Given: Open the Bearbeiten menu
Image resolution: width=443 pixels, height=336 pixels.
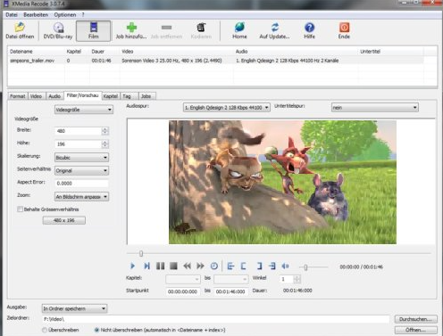Looking at the screenshot, I should coord(36,15).
